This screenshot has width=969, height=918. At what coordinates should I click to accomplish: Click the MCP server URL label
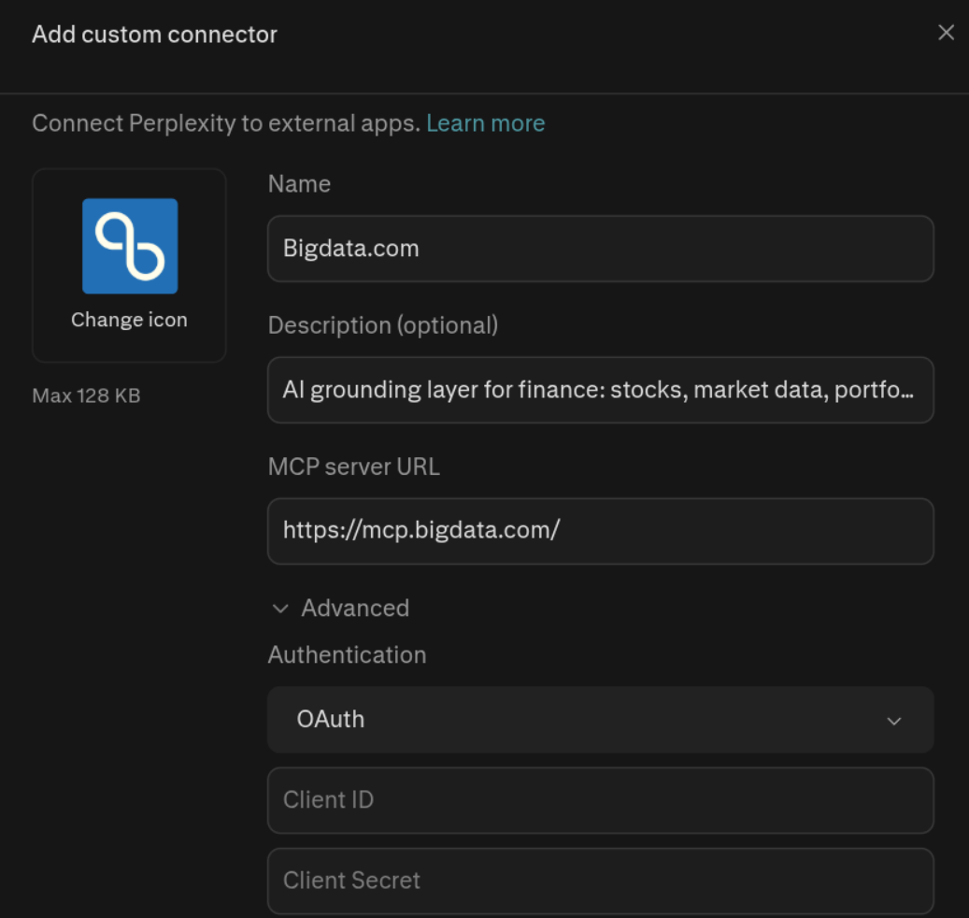[354, 466]
